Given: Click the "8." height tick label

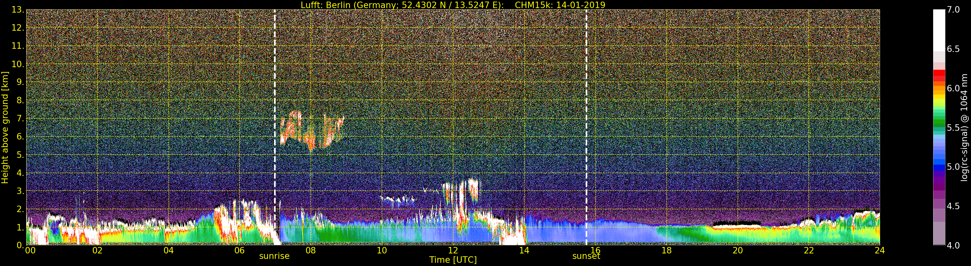Looking at the screenshot, I should [x=20, y=100].
